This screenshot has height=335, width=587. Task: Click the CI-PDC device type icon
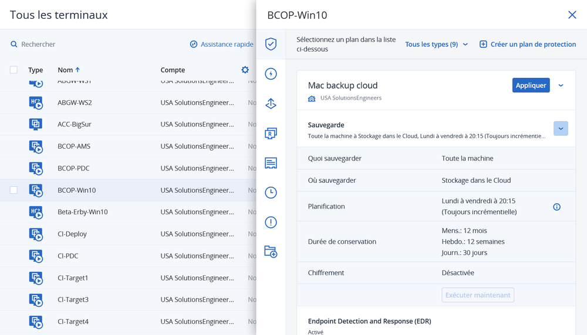coord(36,256)
